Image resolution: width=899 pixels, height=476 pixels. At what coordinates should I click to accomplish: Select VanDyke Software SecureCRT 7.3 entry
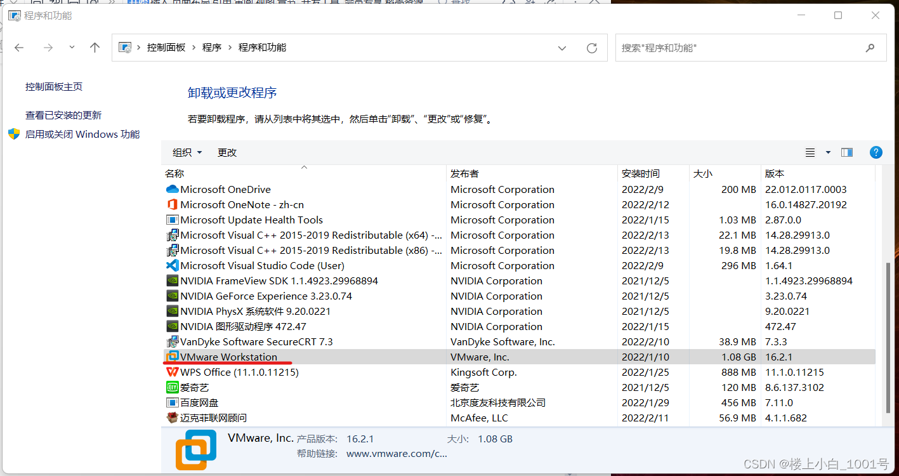pyautogui.click(x=256, y=341)
